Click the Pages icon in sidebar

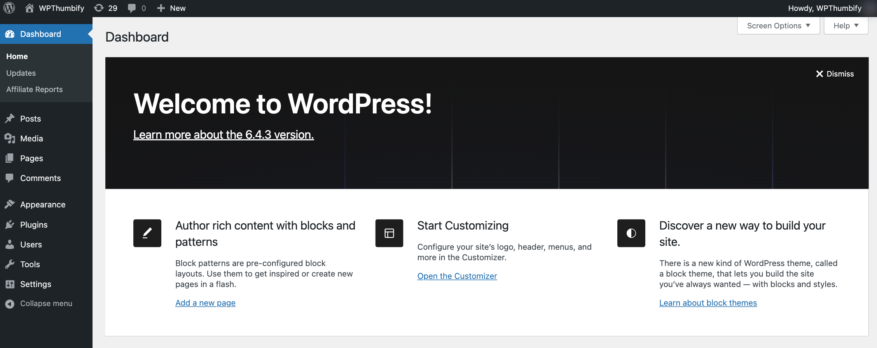click(x=10, y=158)
